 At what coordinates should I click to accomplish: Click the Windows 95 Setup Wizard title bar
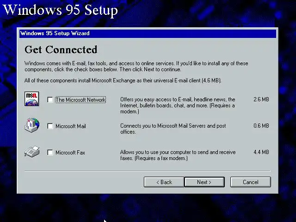[148, 33]
